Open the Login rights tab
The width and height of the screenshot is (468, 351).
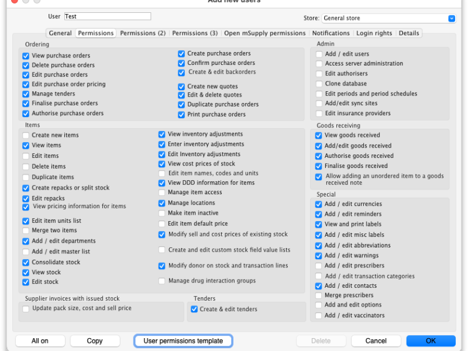(x=374, y=33)
